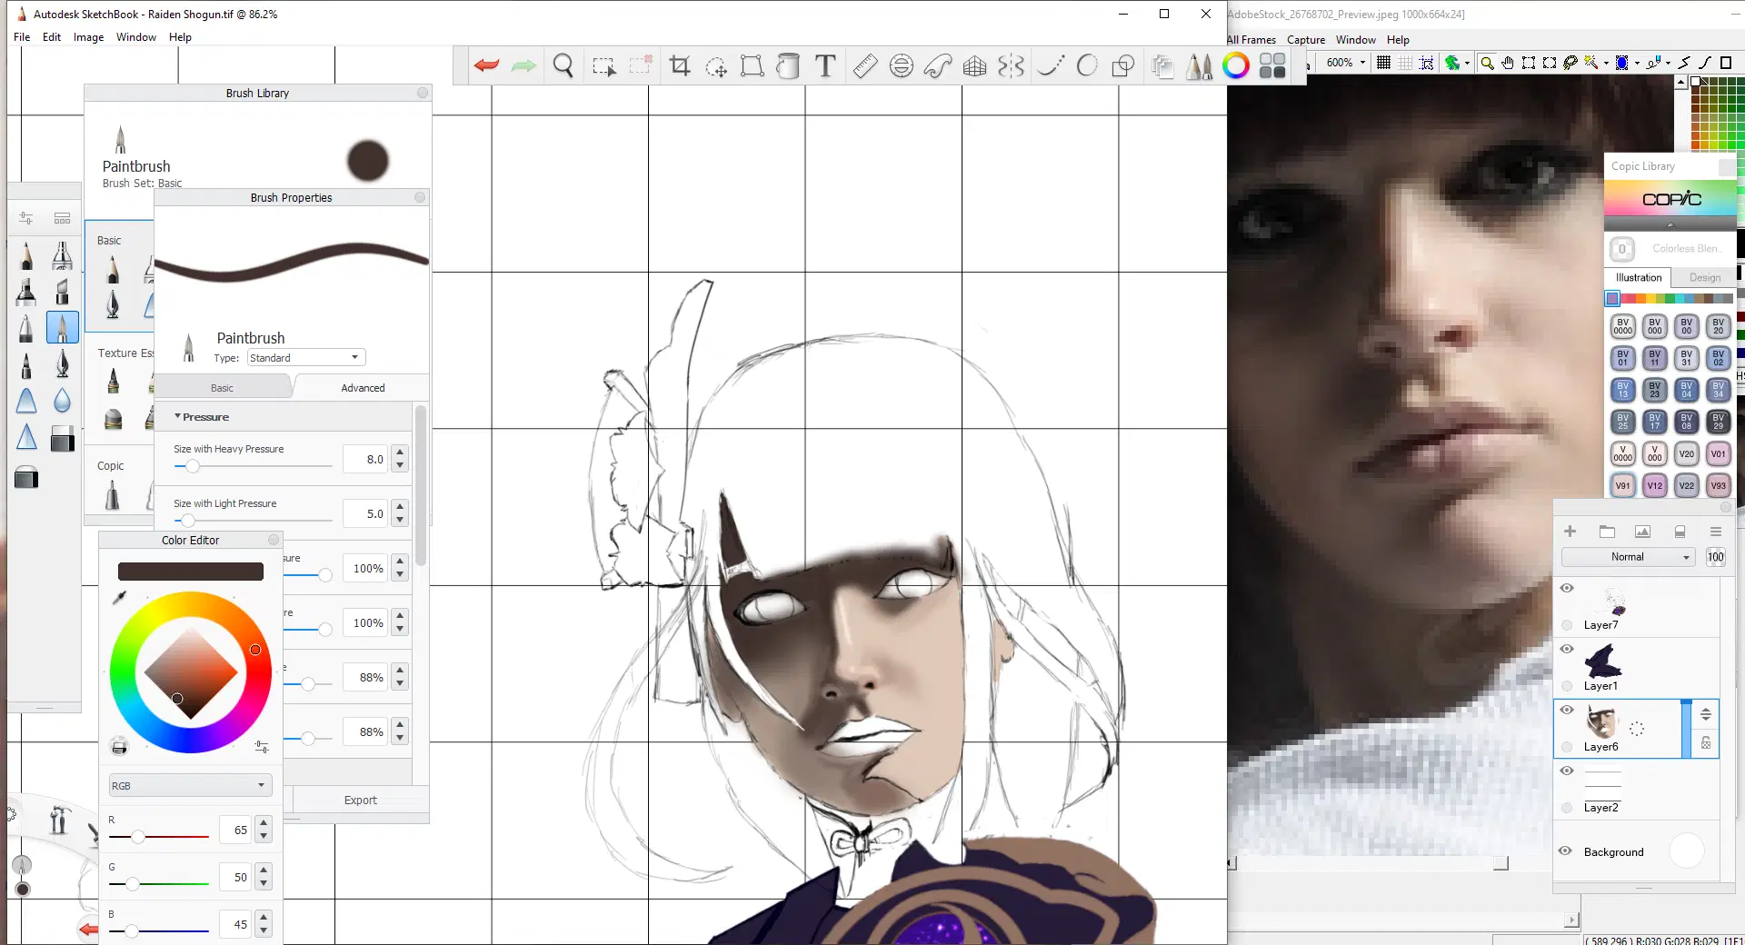The image size is (1745, 945).
Task: Click the add layer plus icon
Action: tap(1570, 532)
